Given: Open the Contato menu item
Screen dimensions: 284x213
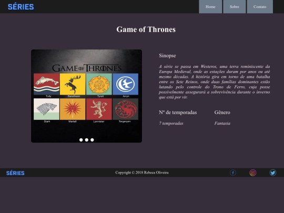Looking at the screenshot, I should 260,7.
